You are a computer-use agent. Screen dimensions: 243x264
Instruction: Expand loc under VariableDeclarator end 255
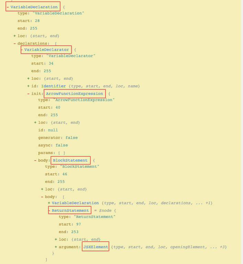click(28, 78)
